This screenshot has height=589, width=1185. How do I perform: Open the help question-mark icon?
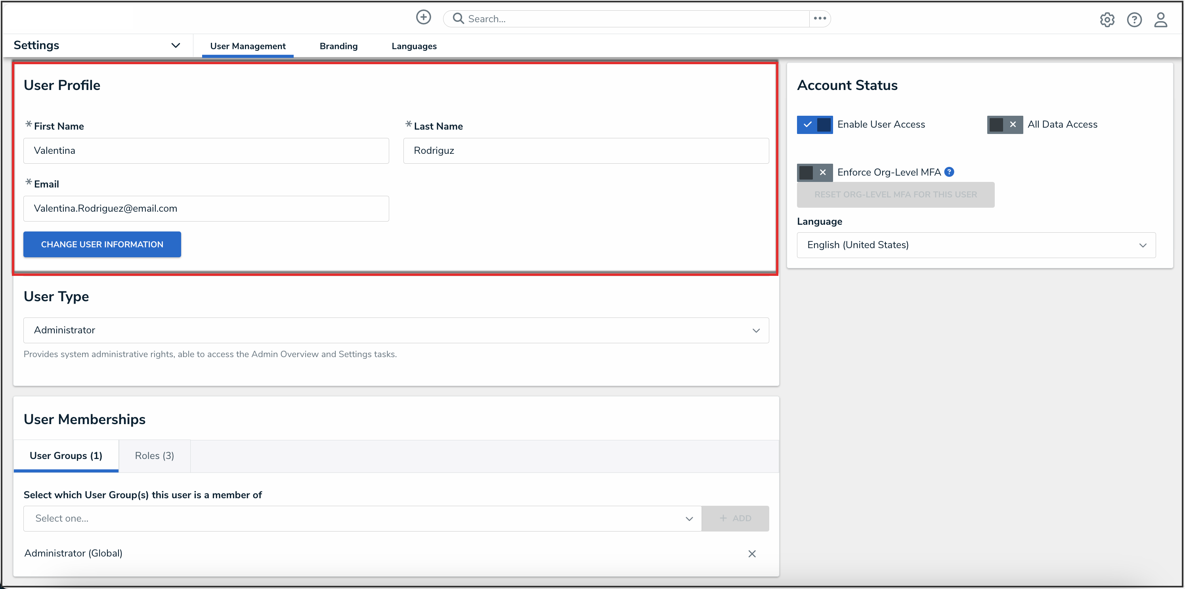tap(1134, 20)
